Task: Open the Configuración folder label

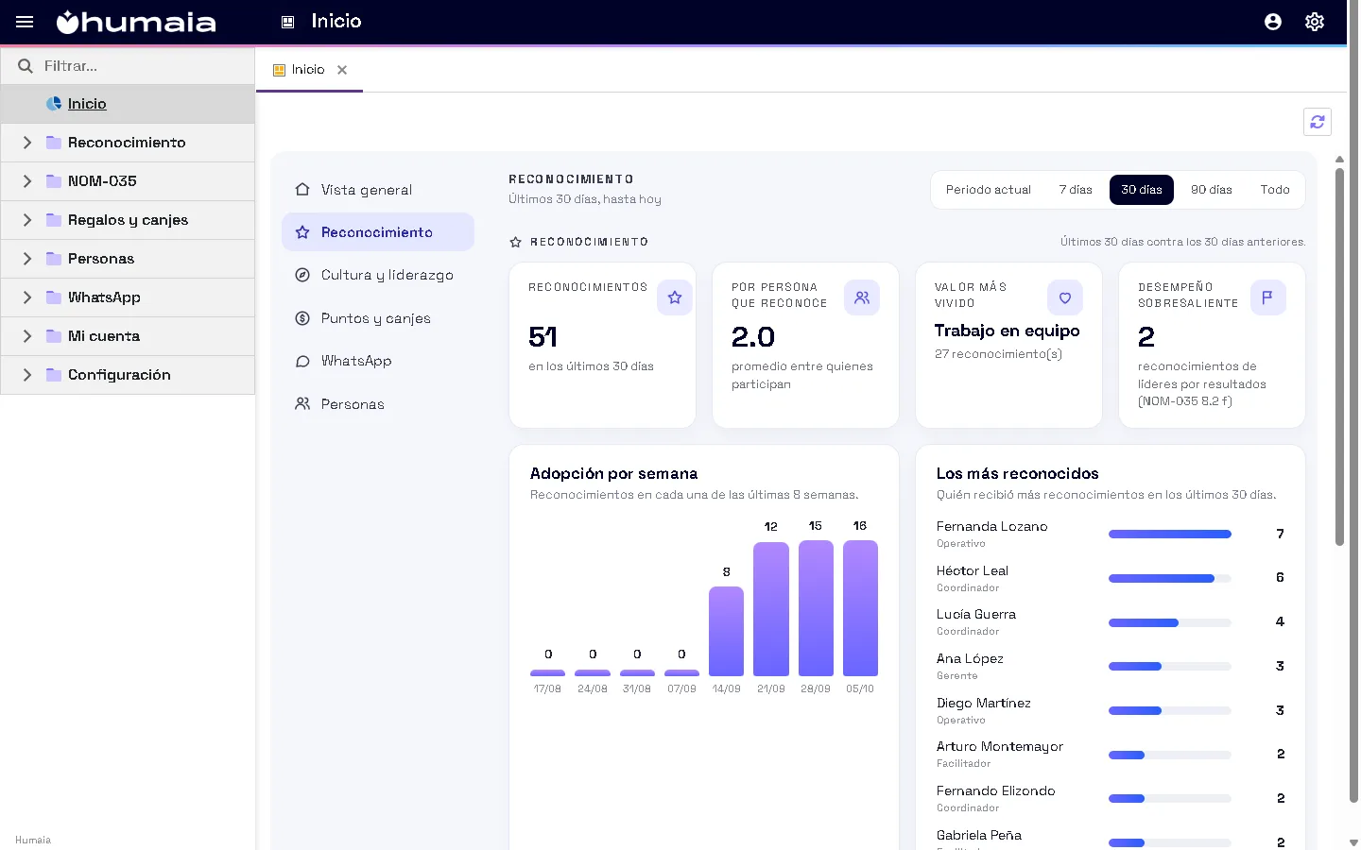Action: pyautogui.click(x=119, y=375)
